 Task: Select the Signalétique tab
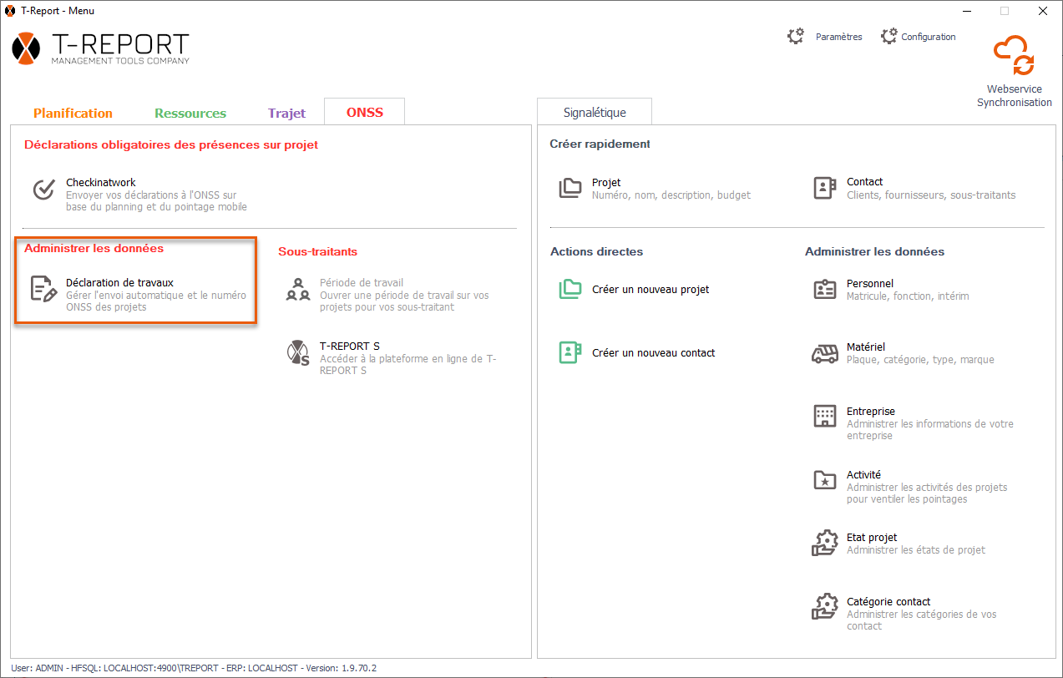pos(595,113)
